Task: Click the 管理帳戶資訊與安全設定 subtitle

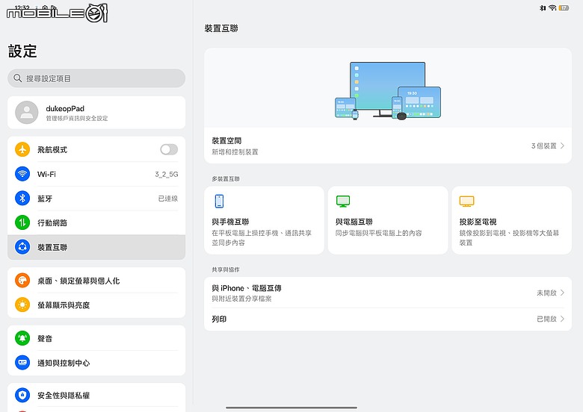Action: click(x=77, y=119)
